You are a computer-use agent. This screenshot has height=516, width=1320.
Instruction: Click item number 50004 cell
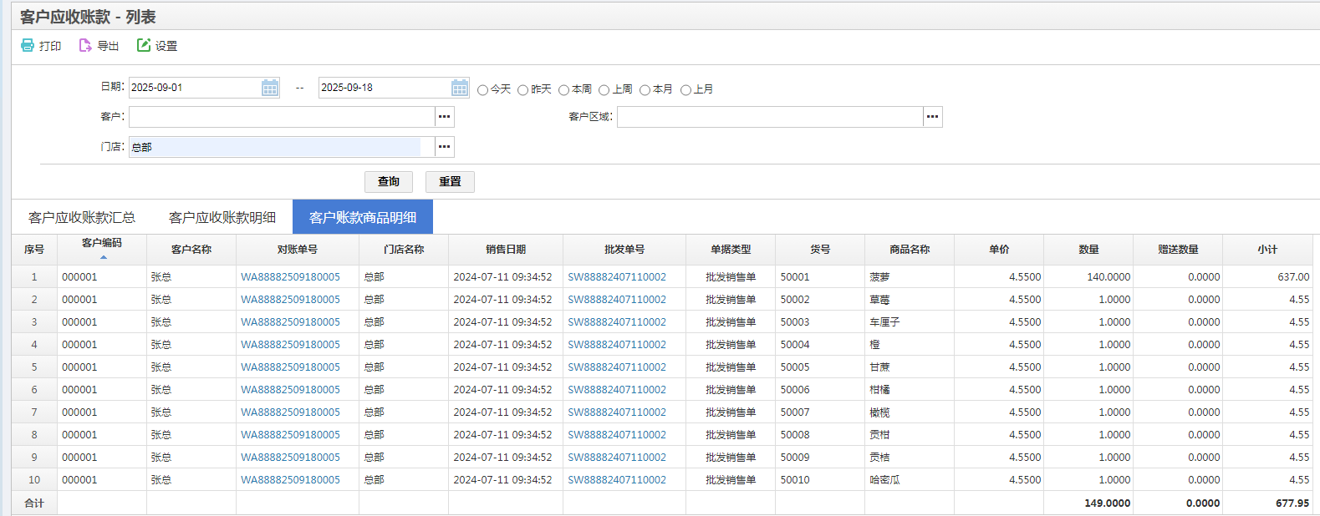coord(820,345)
